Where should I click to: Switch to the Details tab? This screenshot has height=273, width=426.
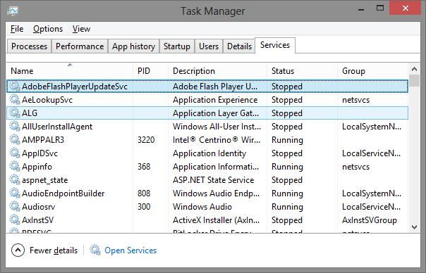239,46
